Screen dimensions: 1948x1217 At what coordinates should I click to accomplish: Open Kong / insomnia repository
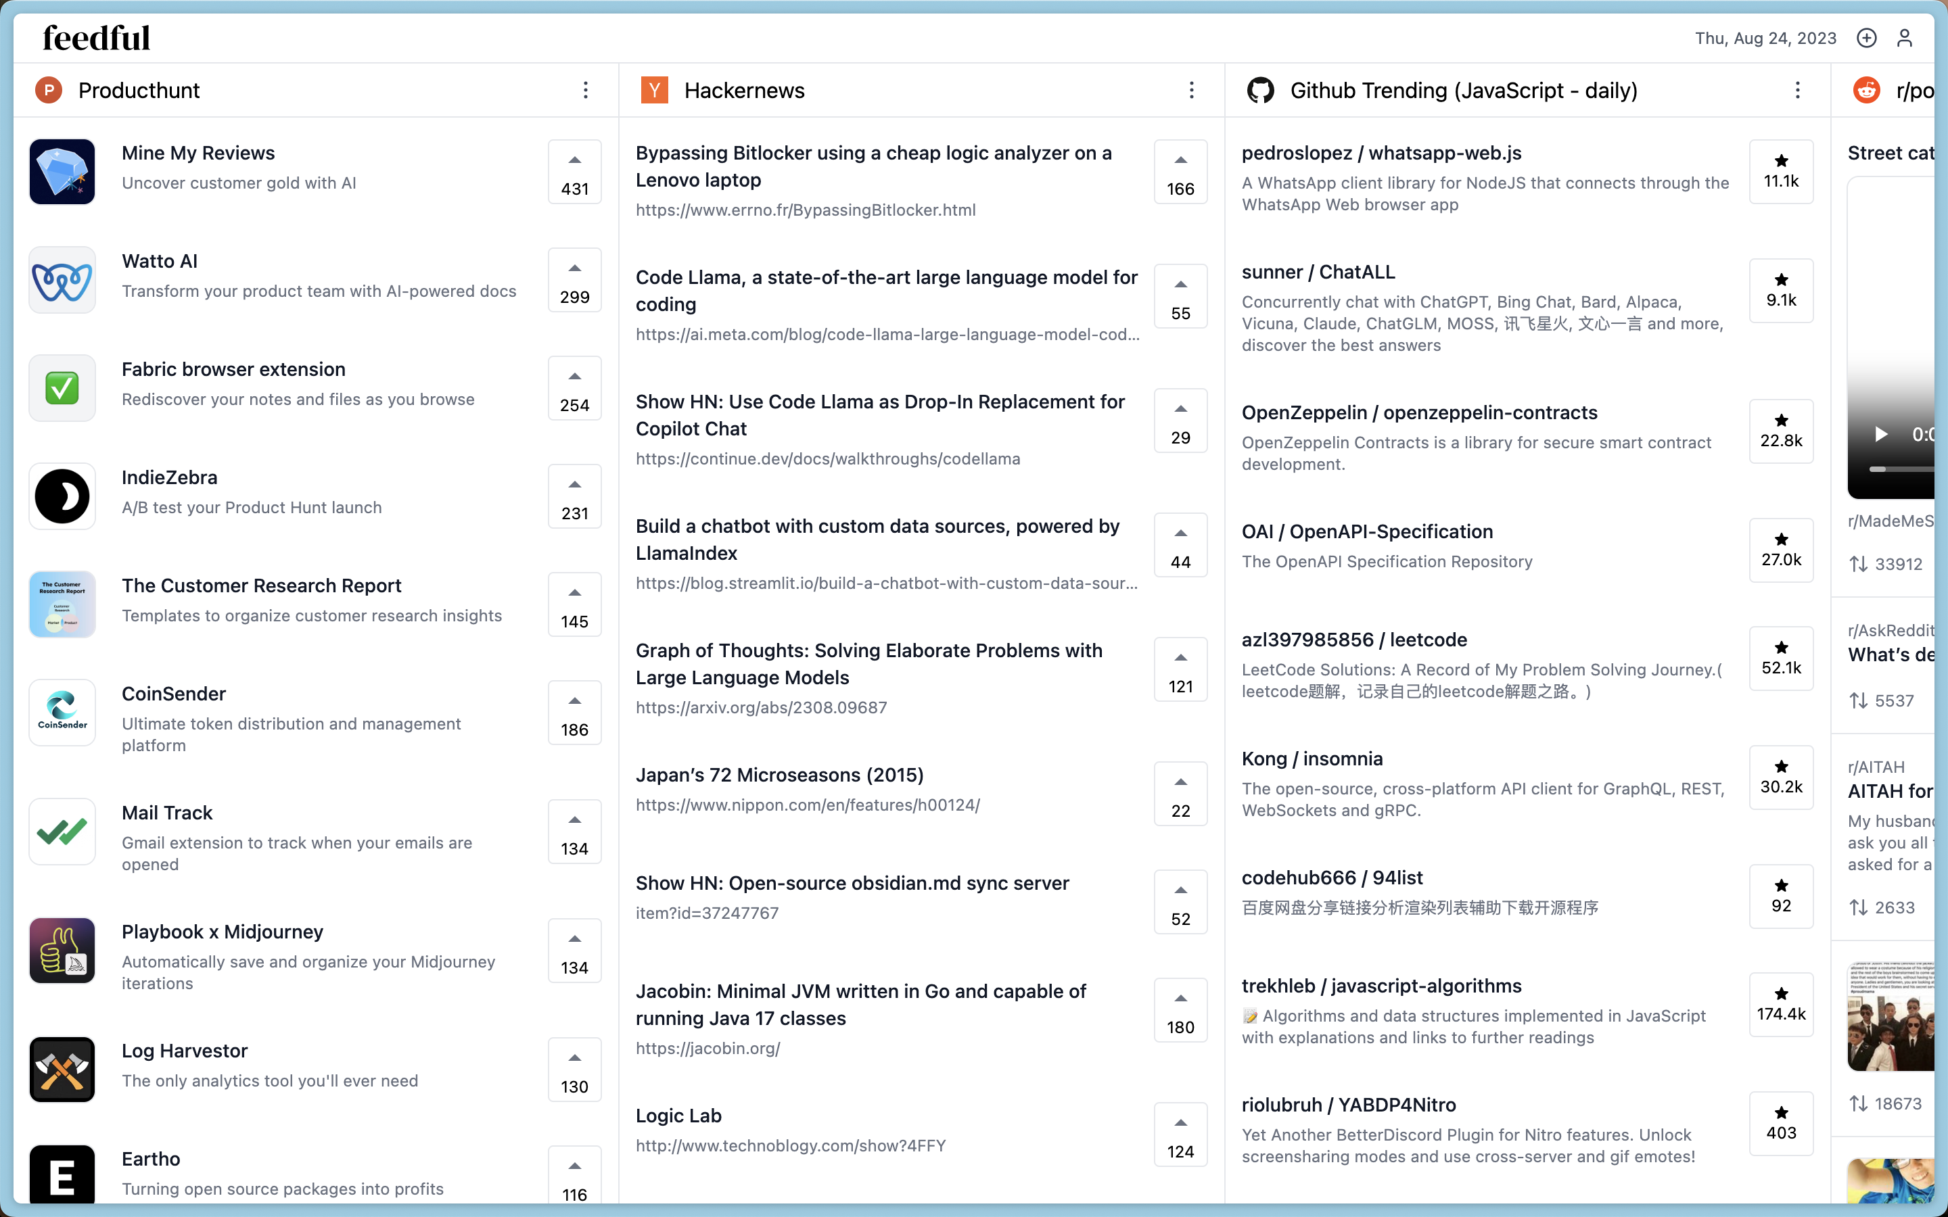tap(1312, 759)
